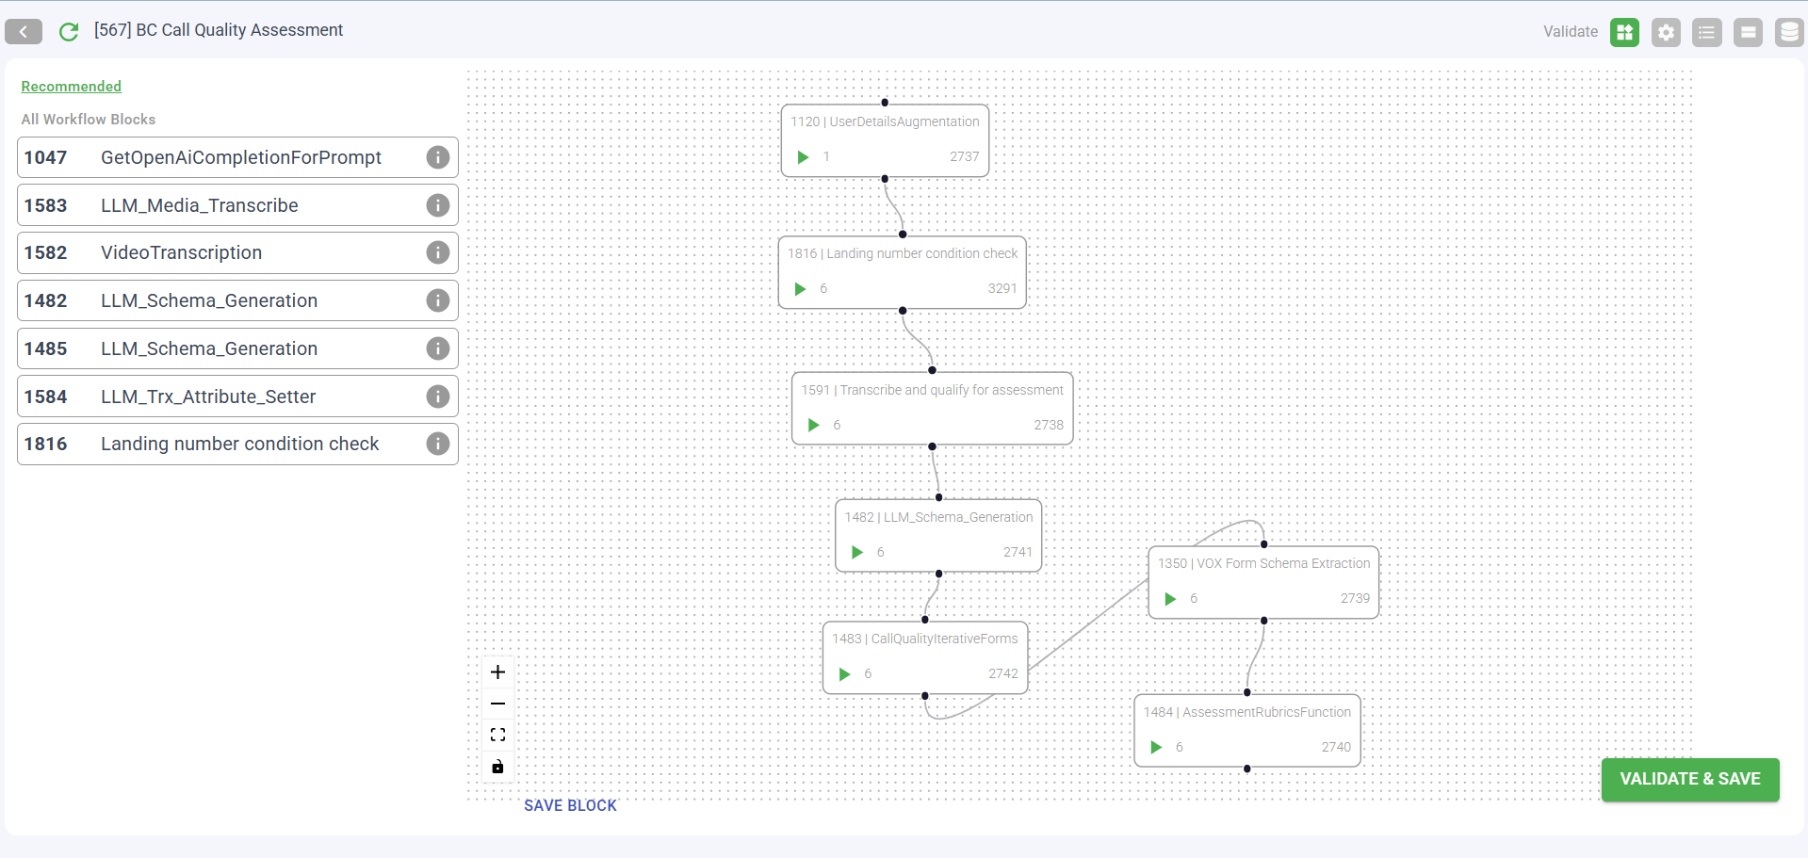Show info for GetOpenAiCompletionForPrompt block
Screen dimensions: 1808x858
(x=438, y=157)
